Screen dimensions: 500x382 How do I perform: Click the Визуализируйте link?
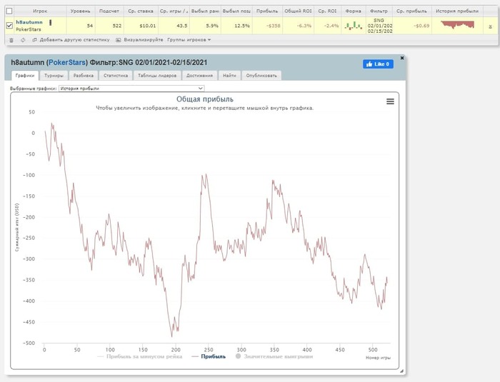[144, 40]
